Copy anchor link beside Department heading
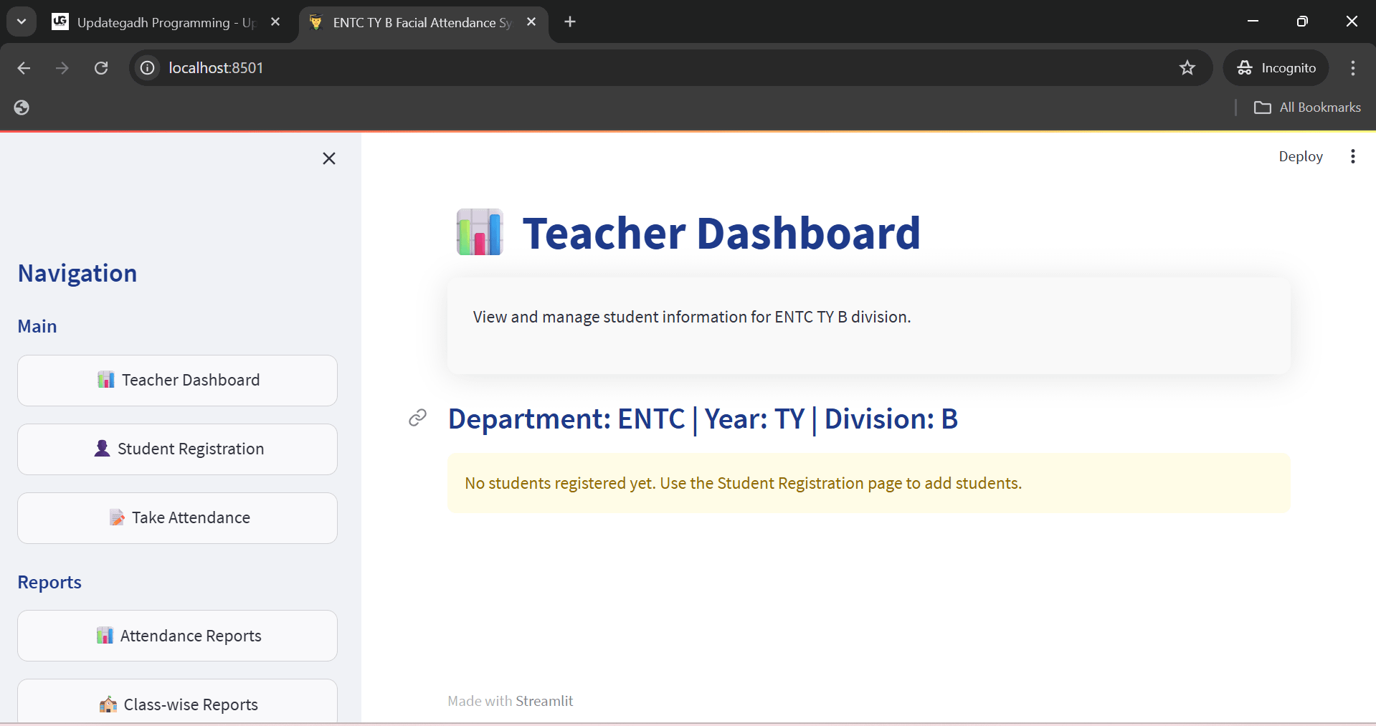Screen dimensions: 1376x726 417,418
